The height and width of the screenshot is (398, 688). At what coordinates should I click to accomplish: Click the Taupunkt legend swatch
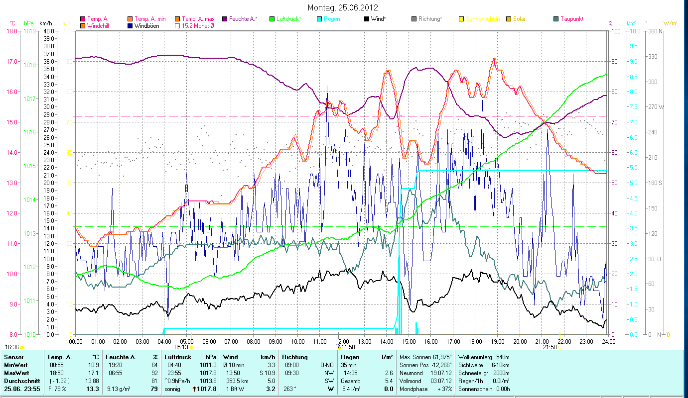556,19
